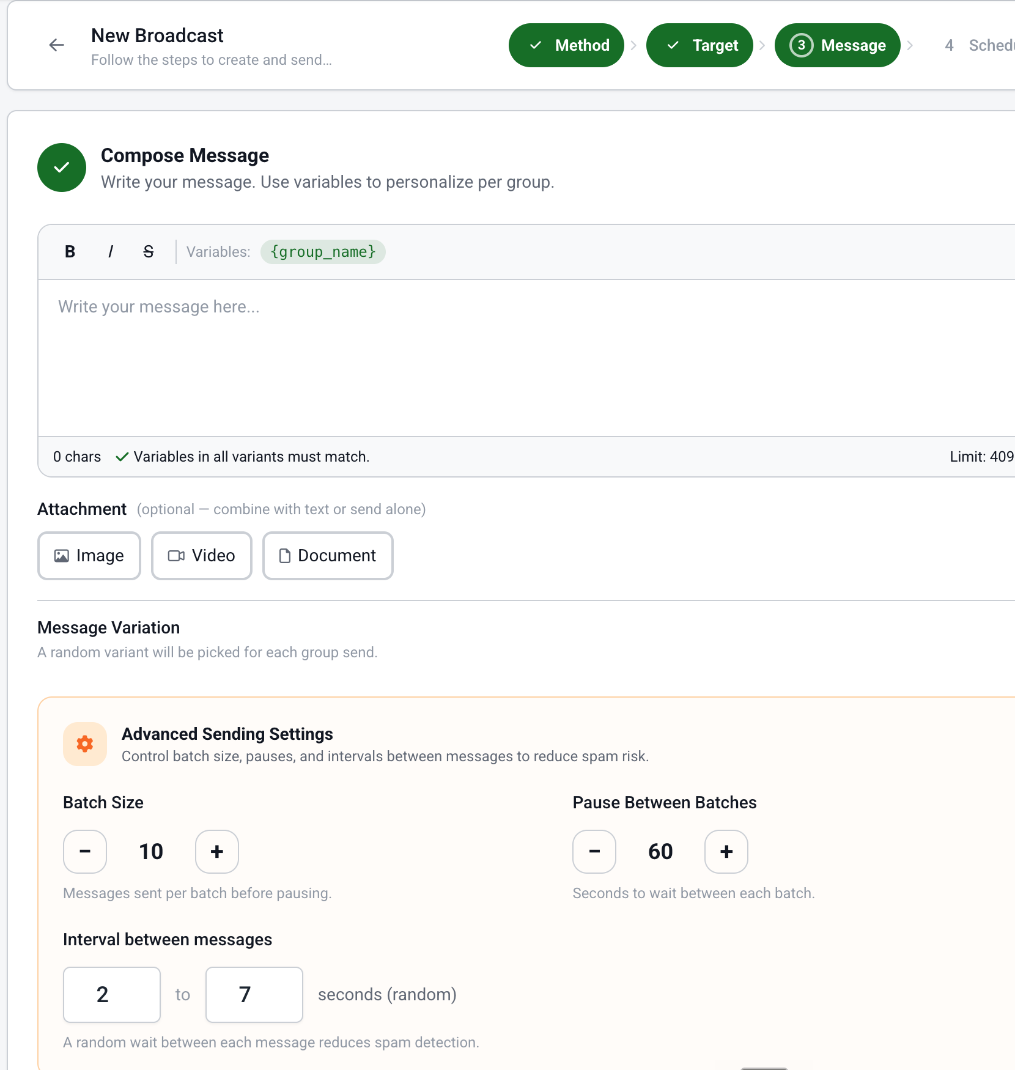The width and height of the screenshot is (1015, 1070).
Task: Decrease the Batch Size
Action: (85, 852)
